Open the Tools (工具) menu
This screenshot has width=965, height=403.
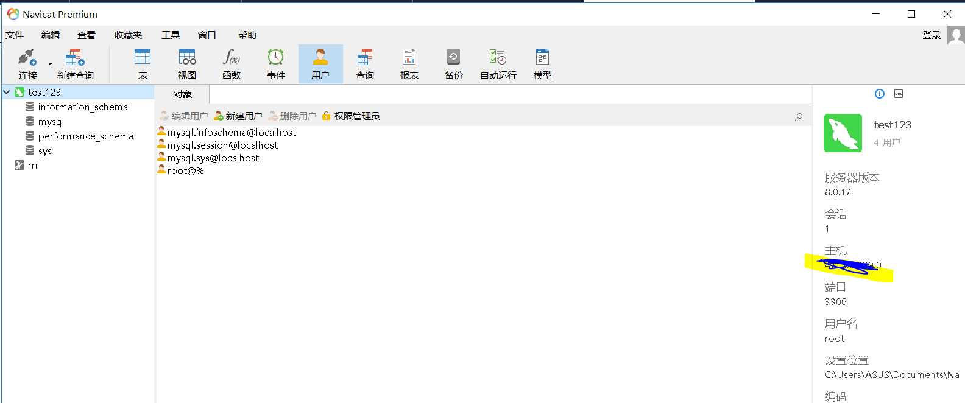171,35
